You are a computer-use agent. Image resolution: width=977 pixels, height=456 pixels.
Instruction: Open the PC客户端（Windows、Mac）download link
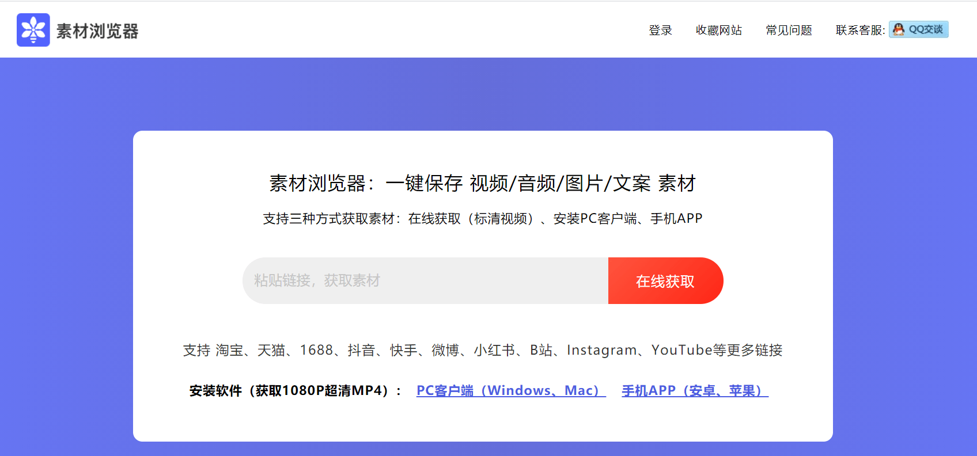point(511,390)
